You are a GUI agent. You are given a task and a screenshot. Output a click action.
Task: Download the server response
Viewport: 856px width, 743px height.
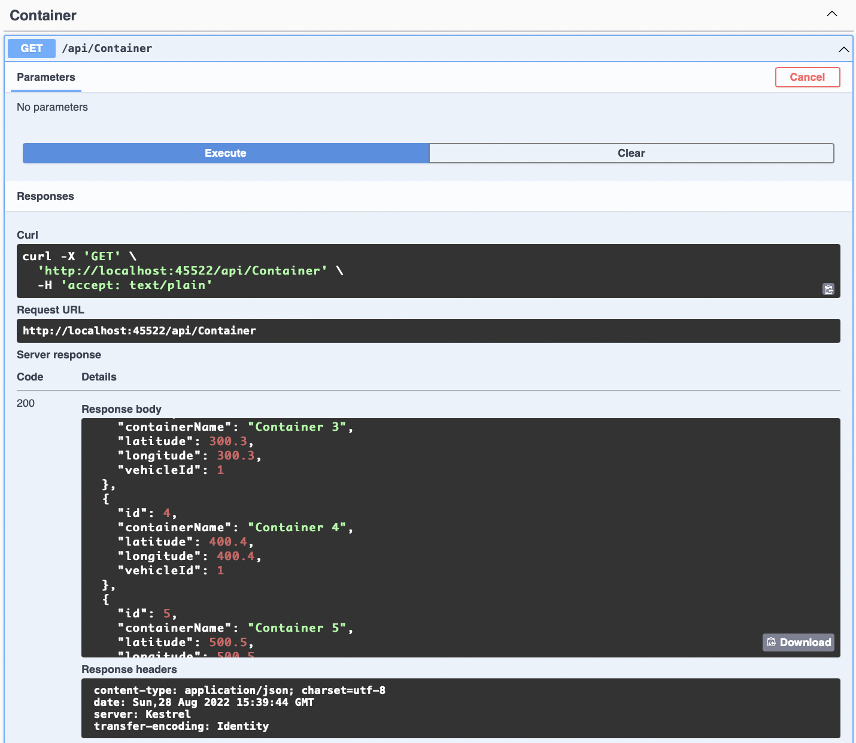point(798,642)
